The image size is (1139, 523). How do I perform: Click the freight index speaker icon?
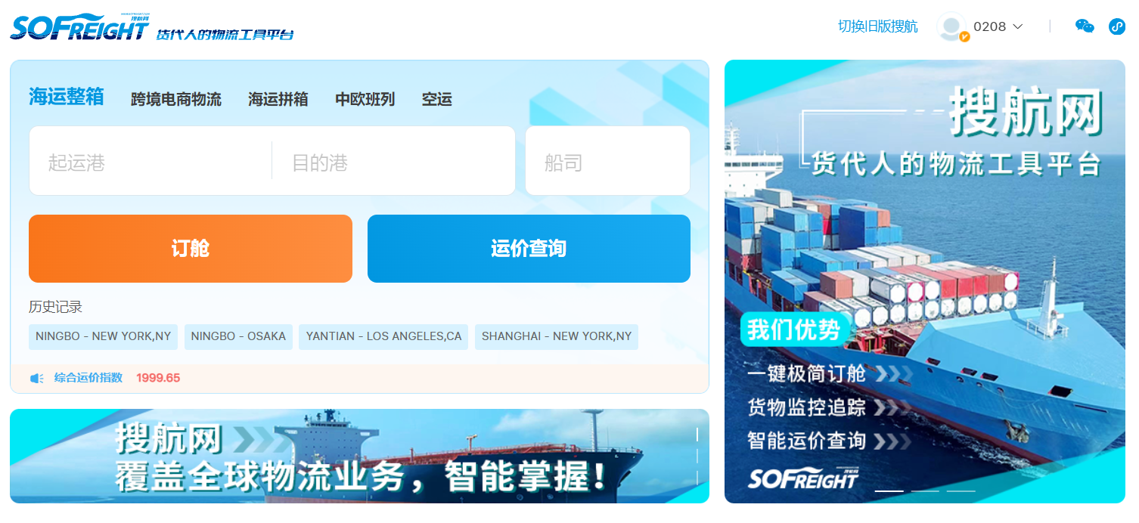(36, 378)
